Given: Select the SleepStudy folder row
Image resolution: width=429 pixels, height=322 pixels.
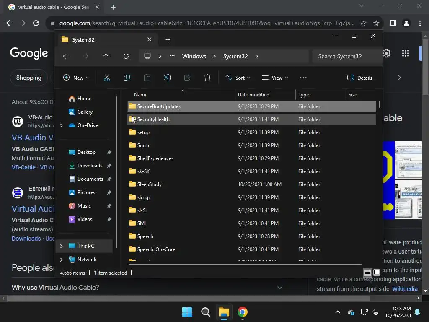Looking at the screenshot, I should [x=251, y=184].
